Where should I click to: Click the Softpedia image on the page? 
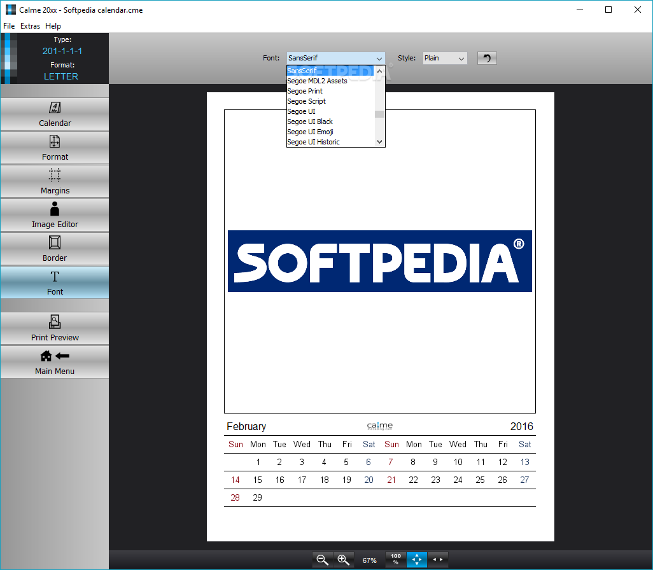pos(380,261)
